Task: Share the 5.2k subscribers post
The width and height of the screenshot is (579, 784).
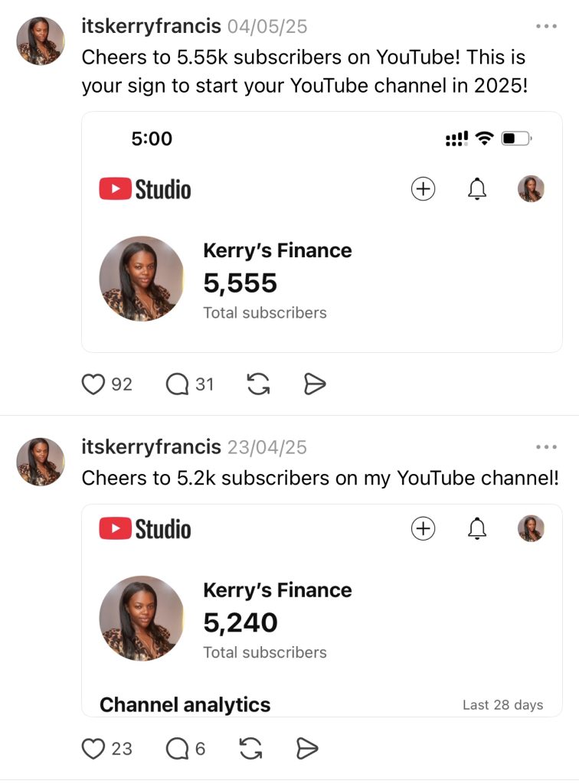Action: pyautogui.click(x=306, y=748)
